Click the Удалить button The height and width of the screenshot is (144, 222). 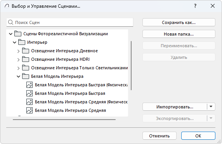(x=179, y=57)
